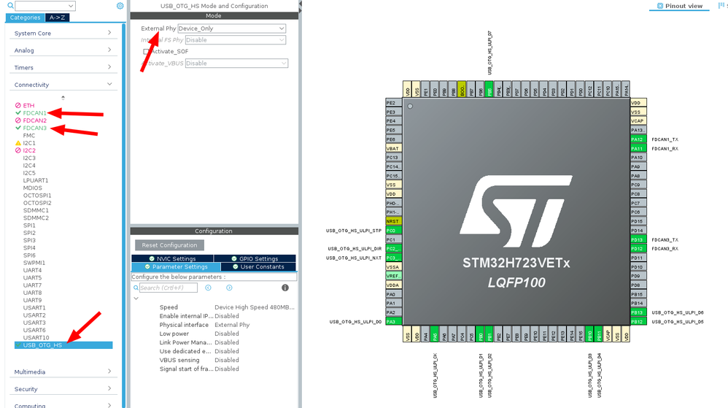This screenshot has height=408, width=728.
Task: Click the Pinout view icon
Action: point(659,6)
